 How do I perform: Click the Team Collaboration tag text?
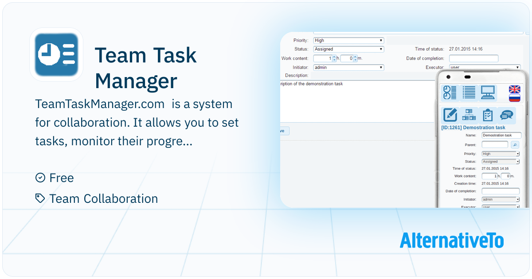104,198
